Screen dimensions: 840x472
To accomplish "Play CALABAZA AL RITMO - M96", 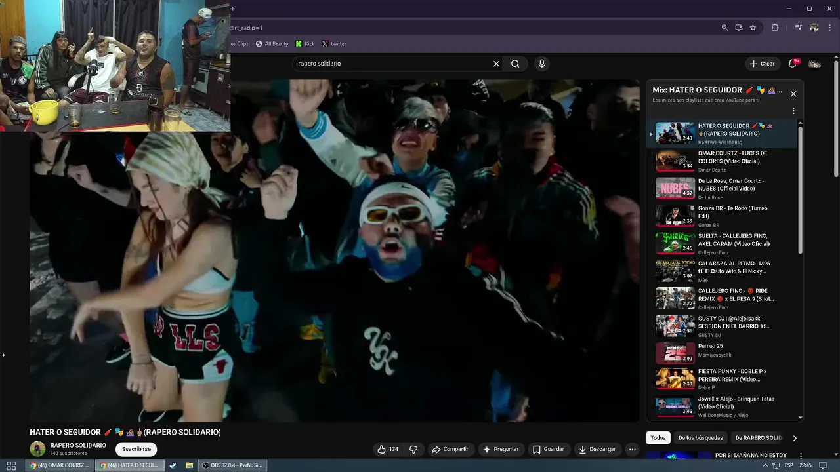I will point(722,271).
